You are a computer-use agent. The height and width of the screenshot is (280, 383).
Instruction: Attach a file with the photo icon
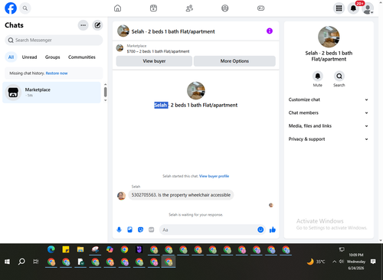[x=129, y=230]
